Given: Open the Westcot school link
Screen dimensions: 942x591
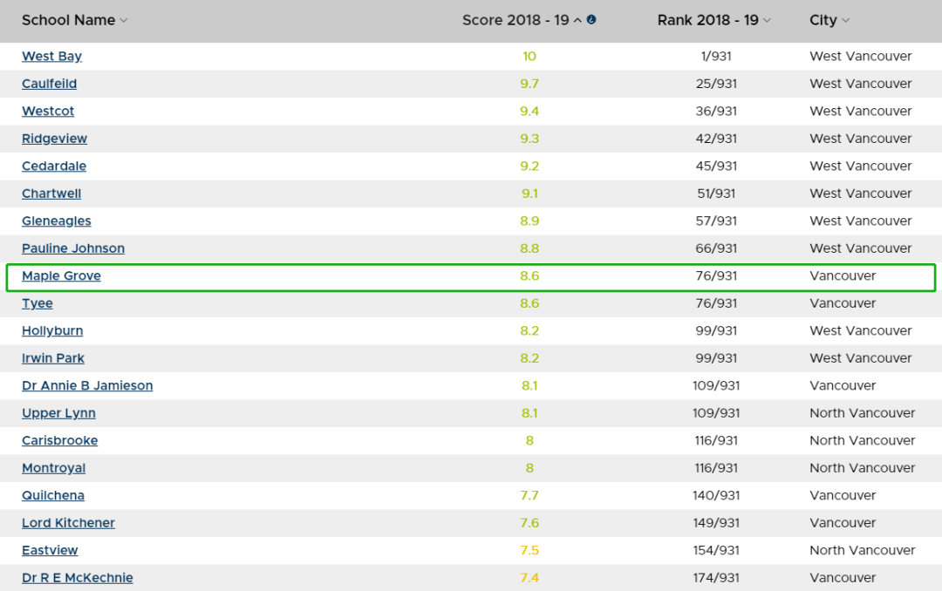Looking at the screenshot, I should click(48, 111).
